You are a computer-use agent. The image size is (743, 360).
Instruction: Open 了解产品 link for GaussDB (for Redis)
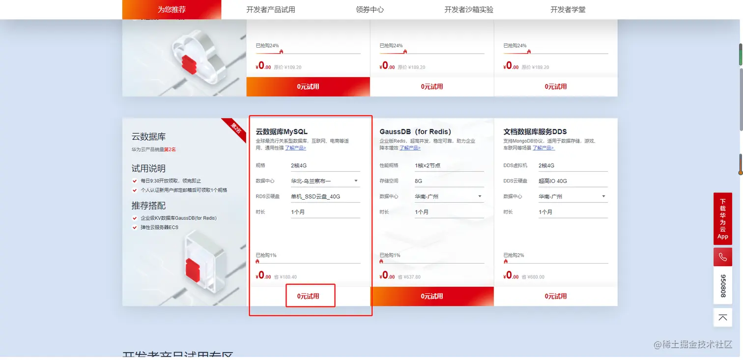[410, 147]
